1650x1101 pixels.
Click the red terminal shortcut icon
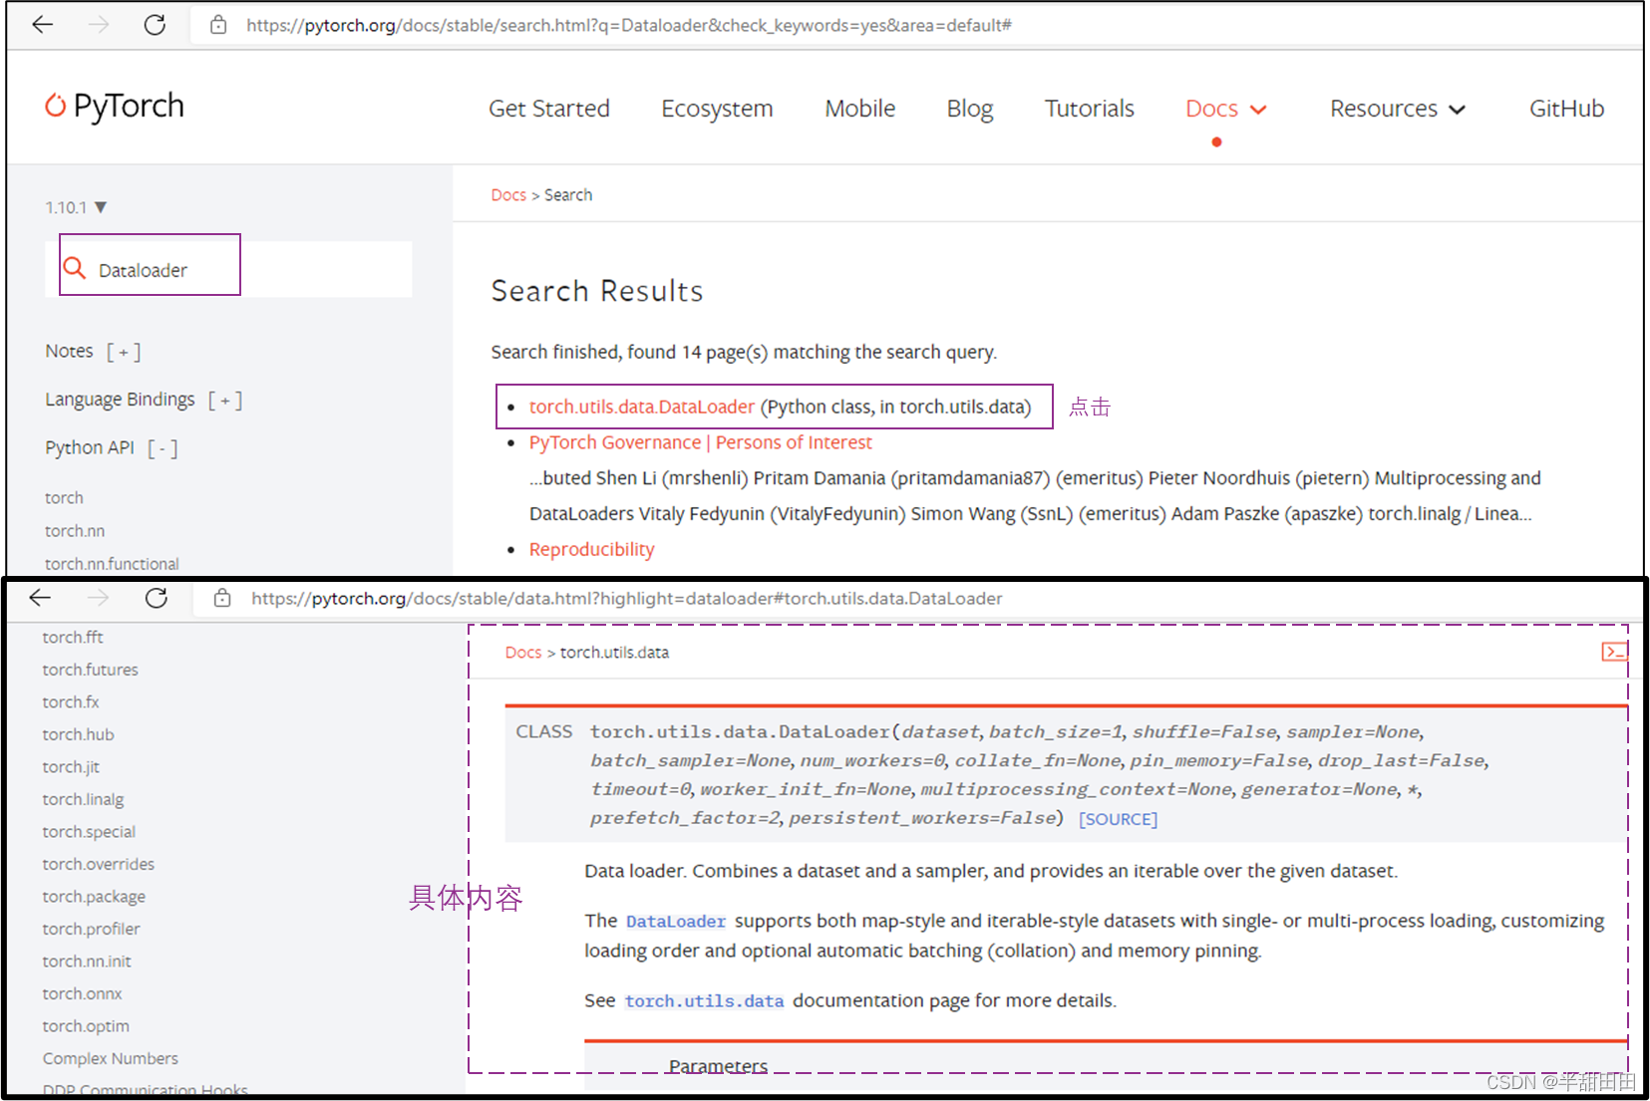(x=1614, y=652)
